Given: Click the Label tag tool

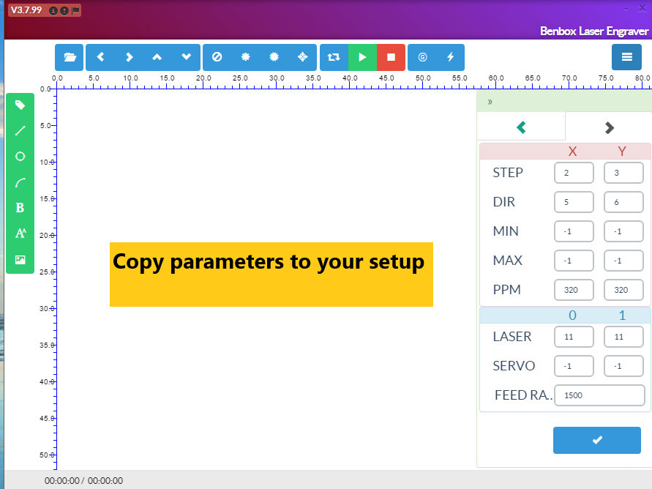Looking at the screenshot, I should click(20, 105).
